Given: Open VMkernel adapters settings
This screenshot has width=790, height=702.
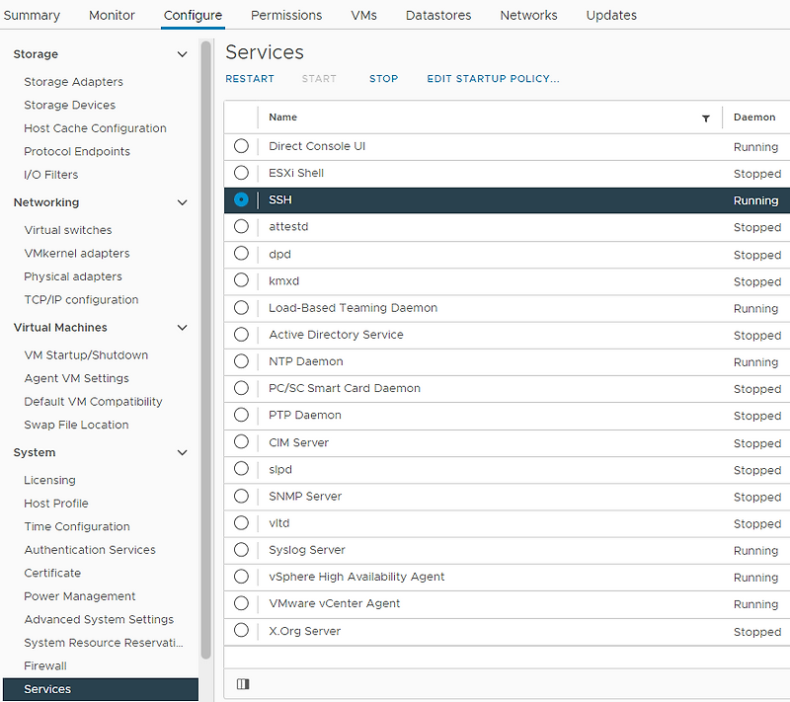Looking at the screenshot, I should pos(77,253).
